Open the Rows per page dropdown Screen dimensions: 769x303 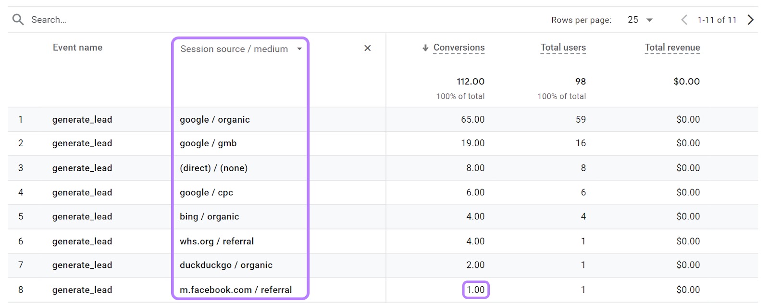640,20
